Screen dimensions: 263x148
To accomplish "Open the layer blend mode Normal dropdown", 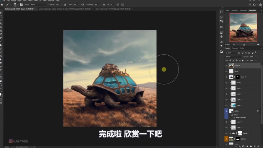I will pos(233,57).
